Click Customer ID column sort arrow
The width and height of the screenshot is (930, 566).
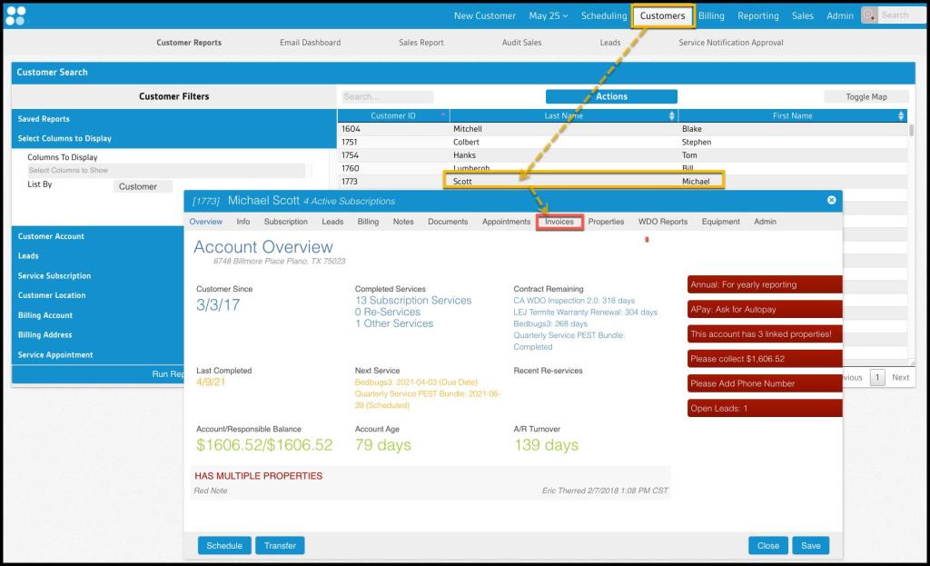[443, 115]
